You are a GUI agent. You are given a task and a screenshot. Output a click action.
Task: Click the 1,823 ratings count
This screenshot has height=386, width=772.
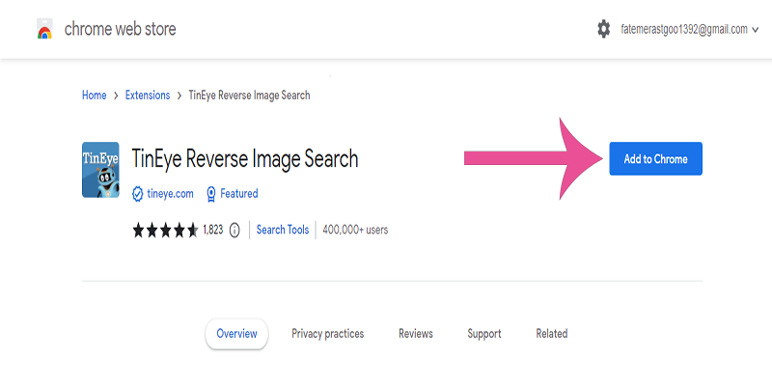coord(213,230)
